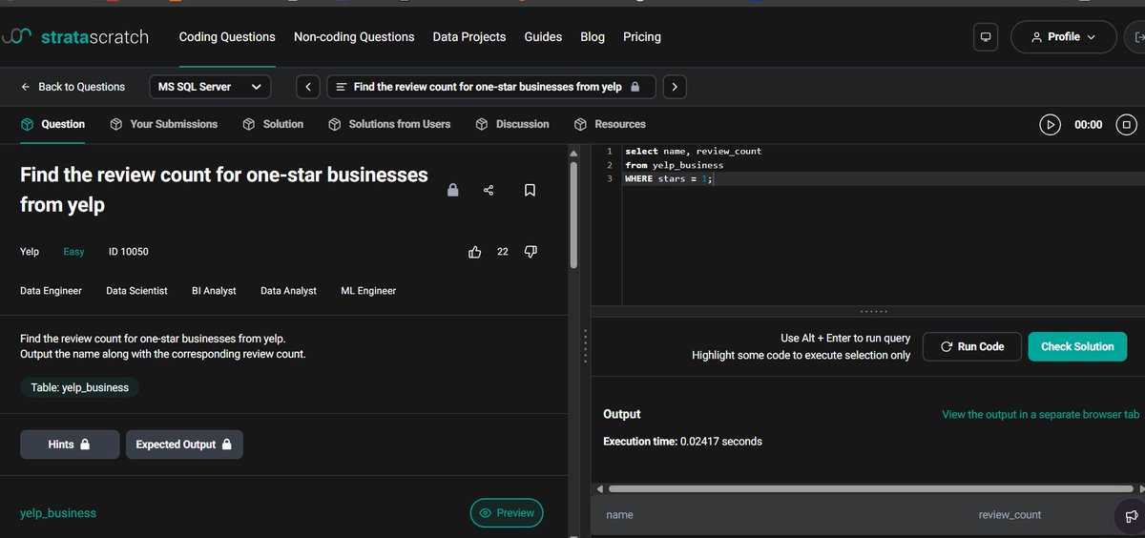
Task: Open Non-coding Questions in top navigation
Action: pyautogui.click(x=354, y=37)
